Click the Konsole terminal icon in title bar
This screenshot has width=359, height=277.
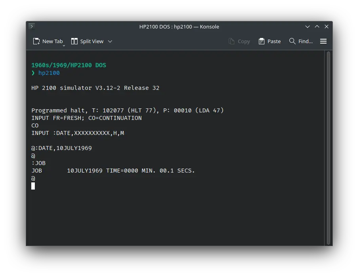pos(32,27)
